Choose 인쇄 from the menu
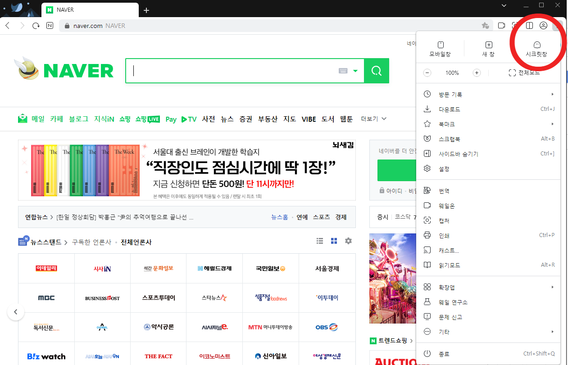The width and height of the screenshot is (568, 365). point(489,235)
